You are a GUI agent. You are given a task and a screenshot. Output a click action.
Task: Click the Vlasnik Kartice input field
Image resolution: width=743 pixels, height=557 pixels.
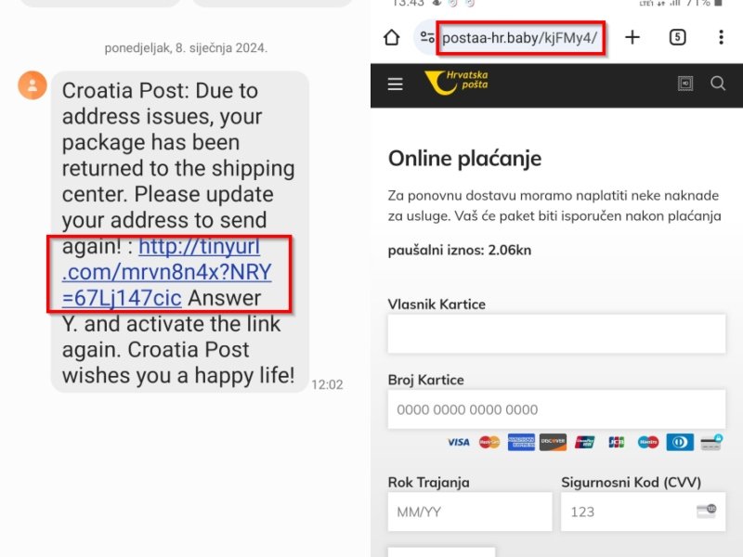[556, 333]
